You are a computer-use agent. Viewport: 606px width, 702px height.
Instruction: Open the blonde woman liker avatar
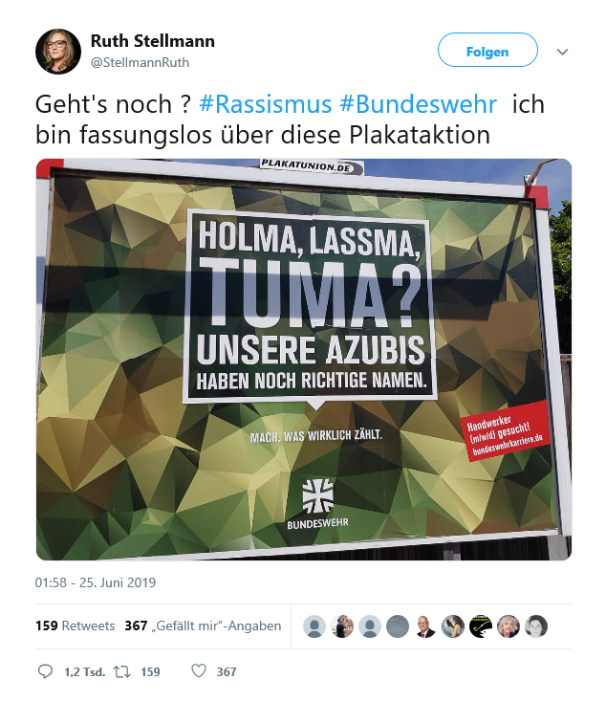[509, 625]
